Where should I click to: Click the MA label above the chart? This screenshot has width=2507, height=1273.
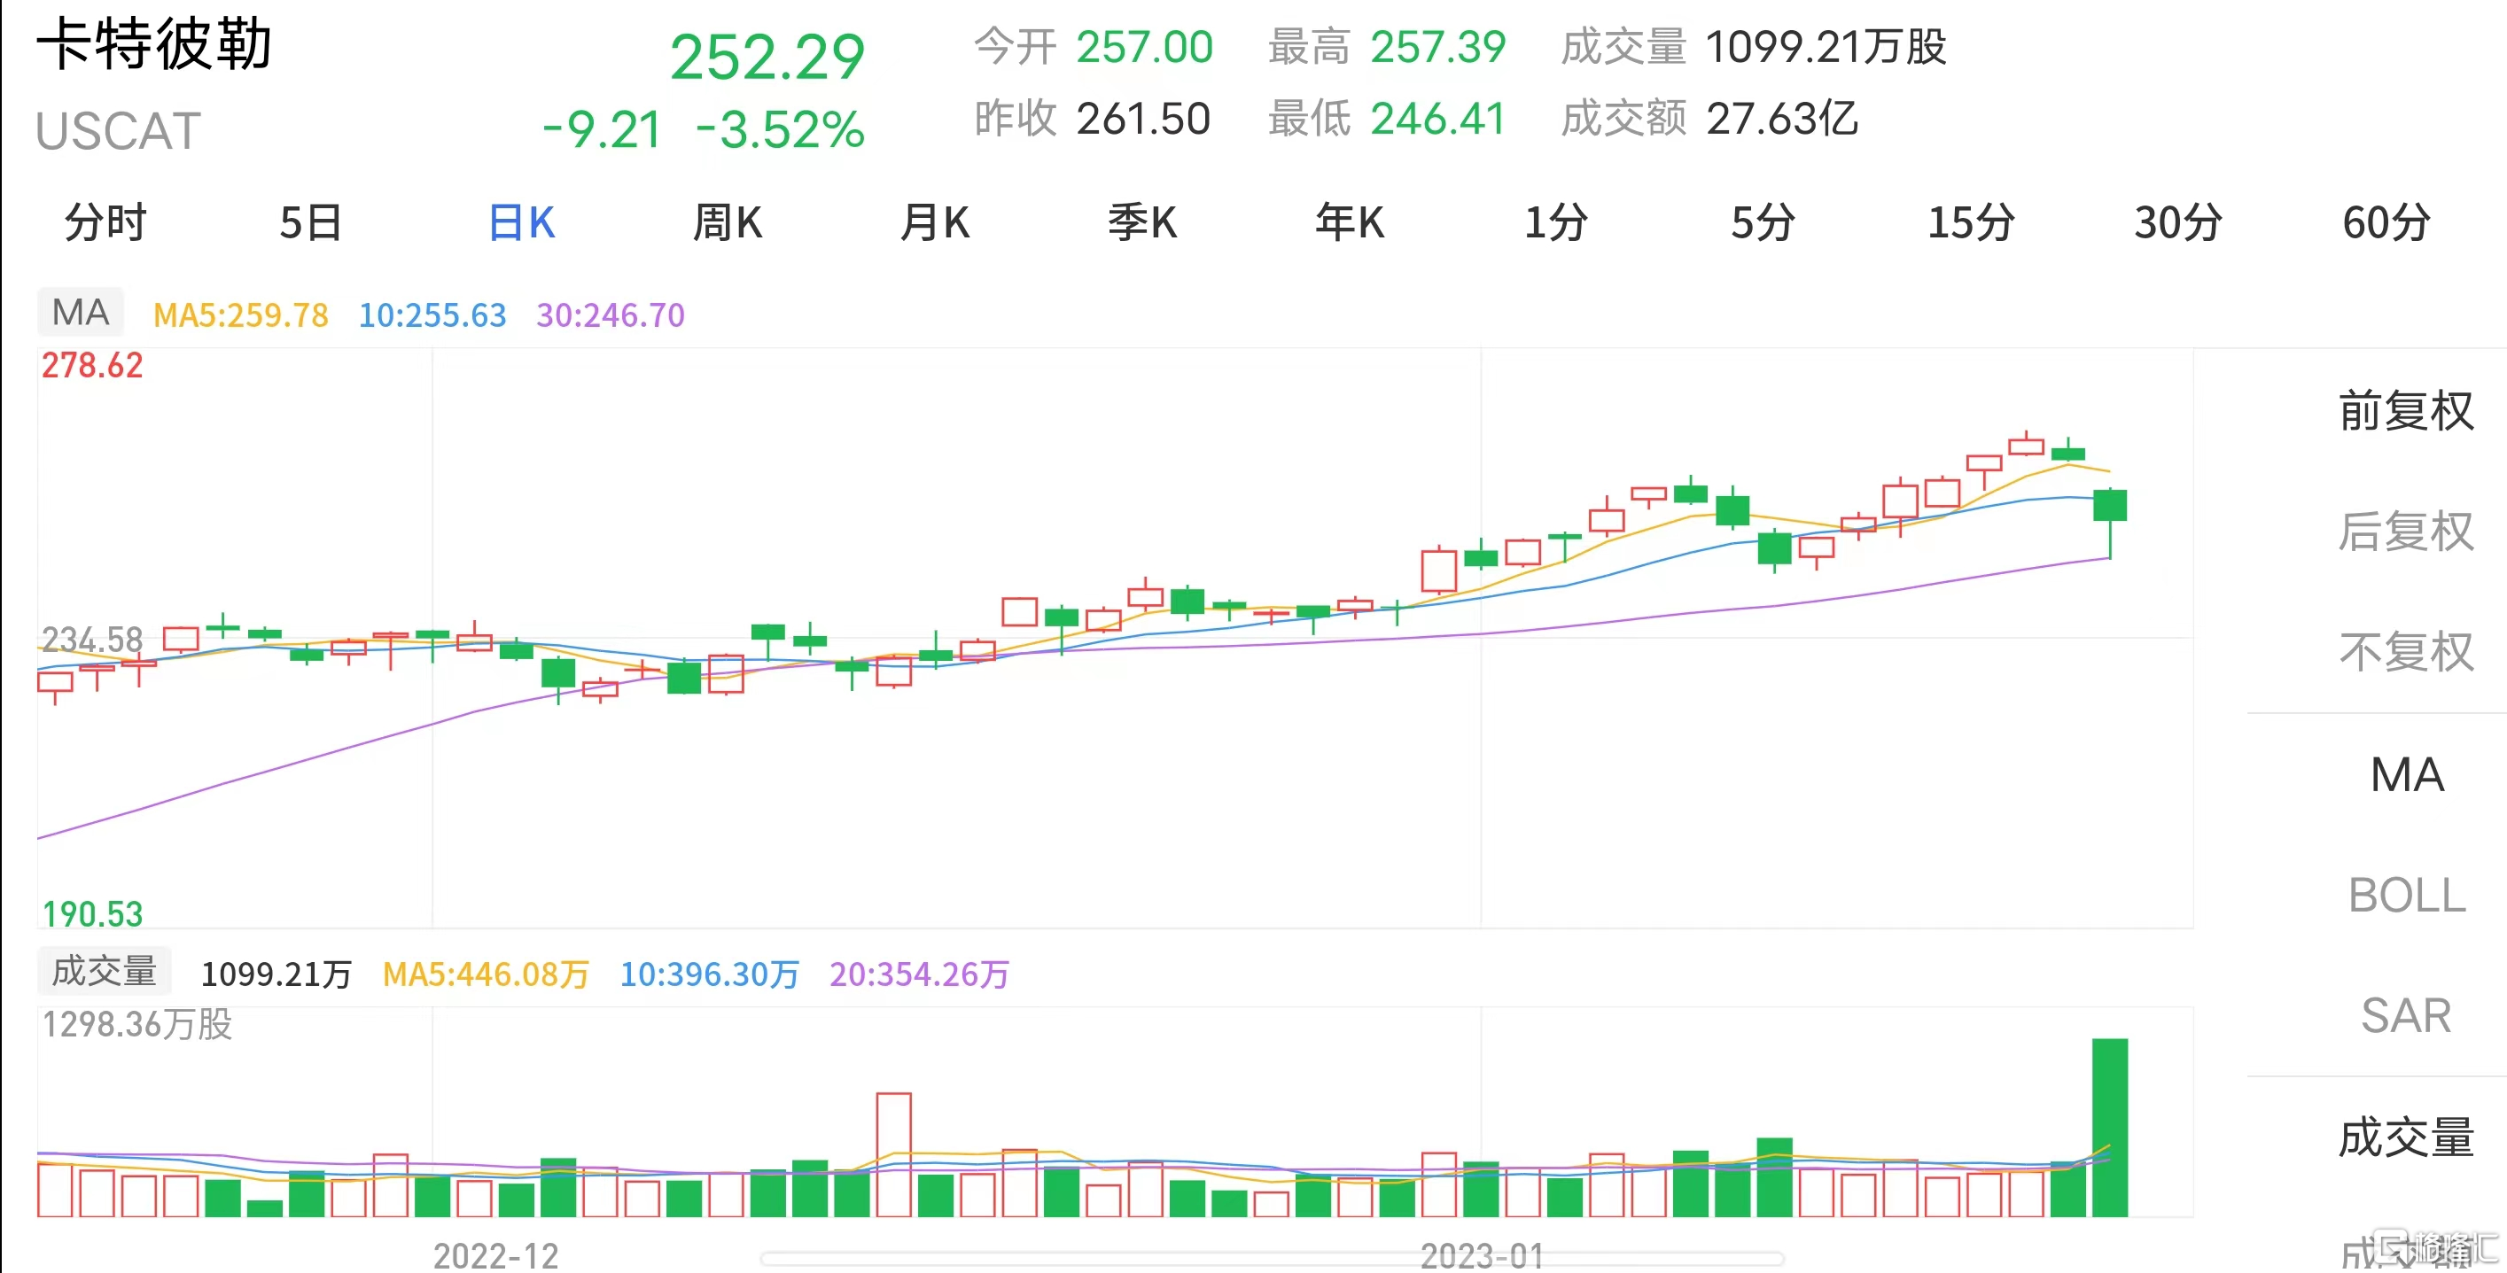tap(81, 313)
